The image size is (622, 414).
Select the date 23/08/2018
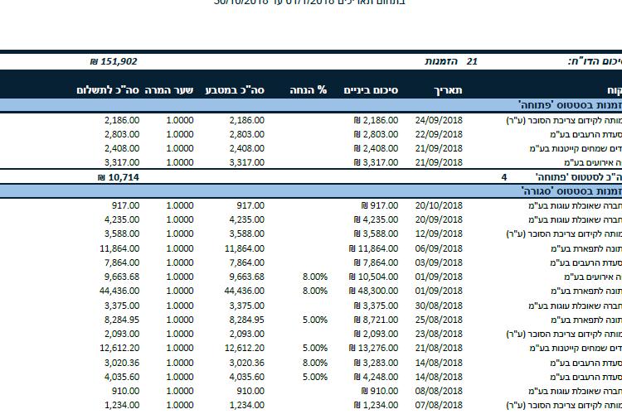[x=439, y=334]
